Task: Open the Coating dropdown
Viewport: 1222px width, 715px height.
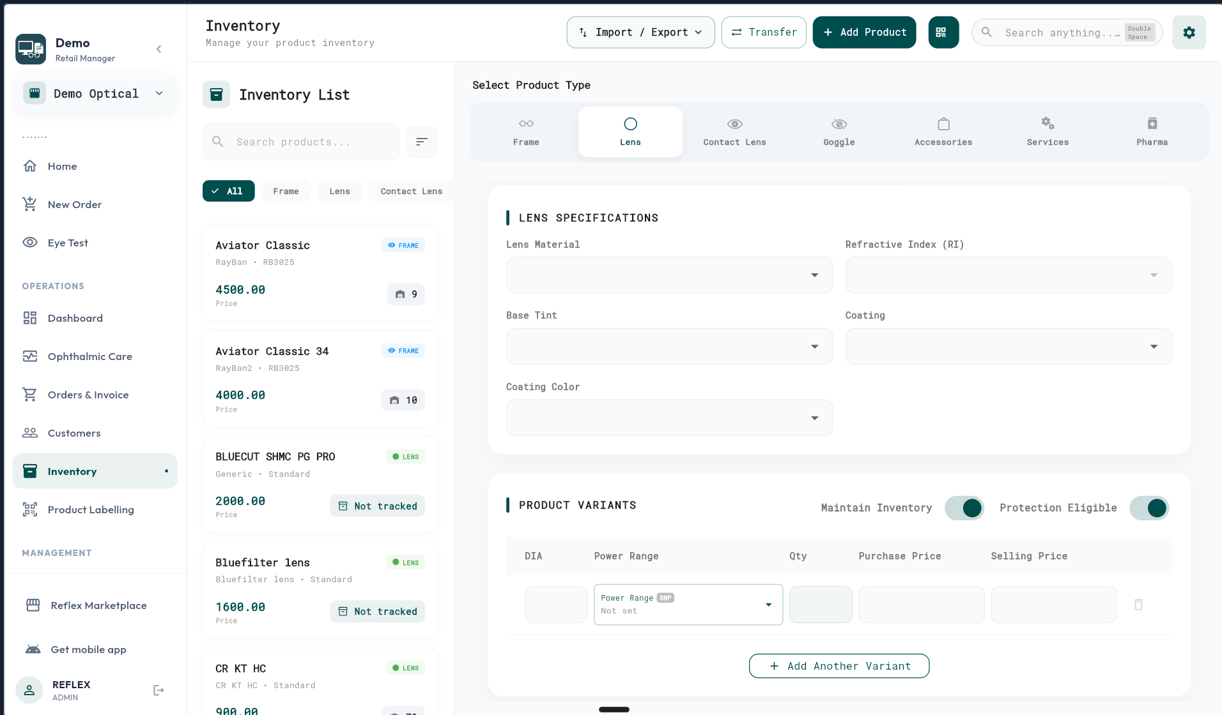Action: (x=1009, y=347)
